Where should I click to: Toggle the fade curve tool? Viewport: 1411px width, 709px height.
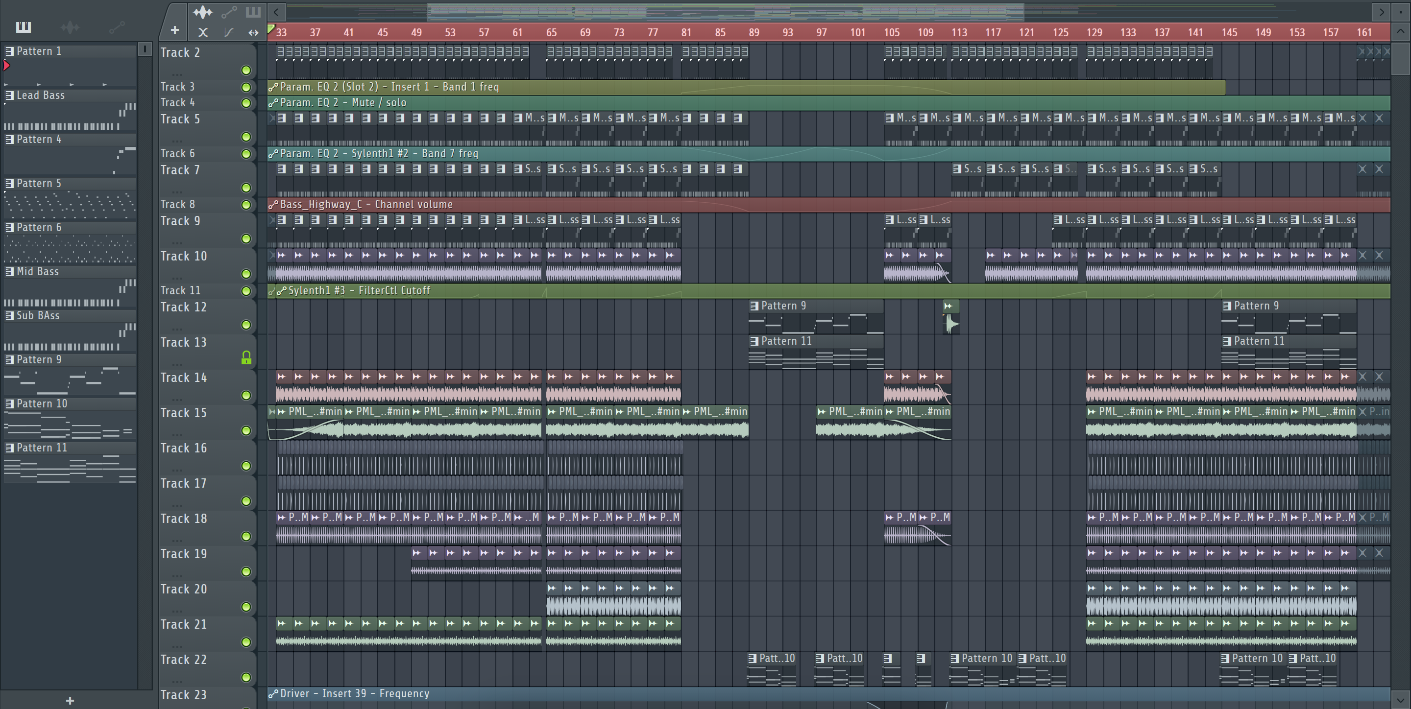click(x=228, y=32)
